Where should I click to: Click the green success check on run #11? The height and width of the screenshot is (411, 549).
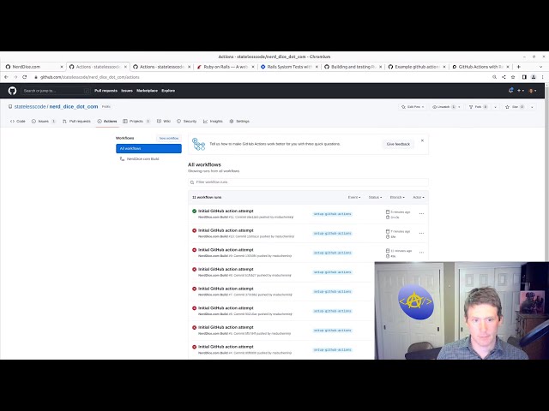tap(195, 211)
